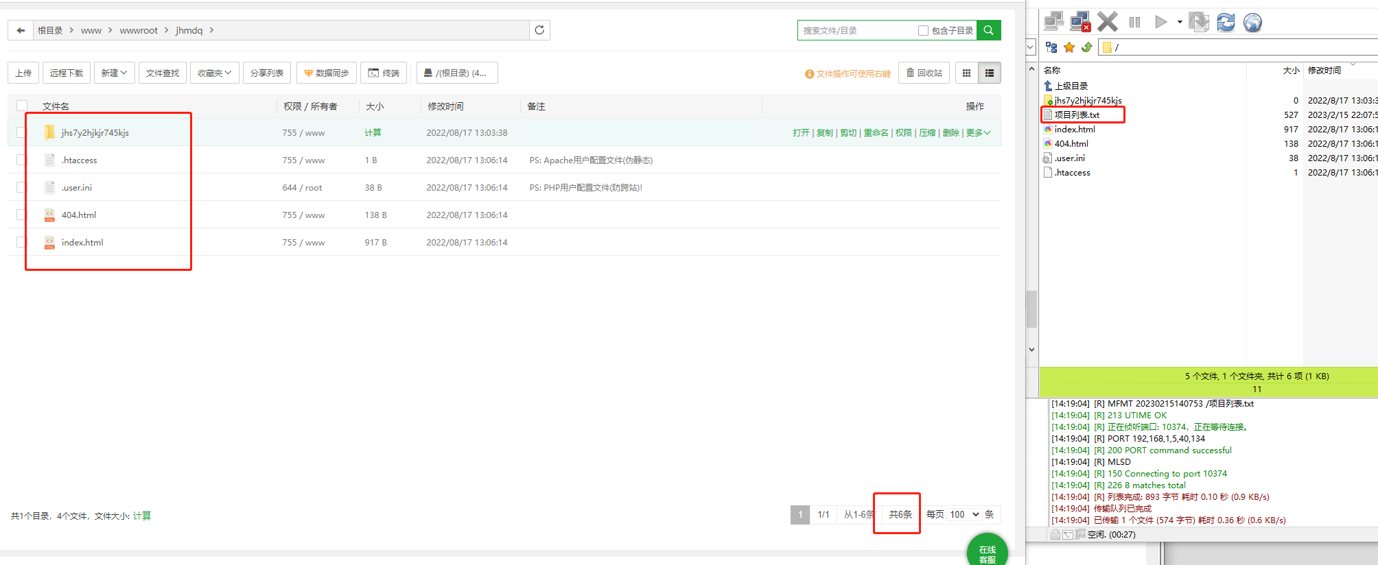Click the .user.ini file icon in web panel
Screen dimensions: 1378x565
49,187
